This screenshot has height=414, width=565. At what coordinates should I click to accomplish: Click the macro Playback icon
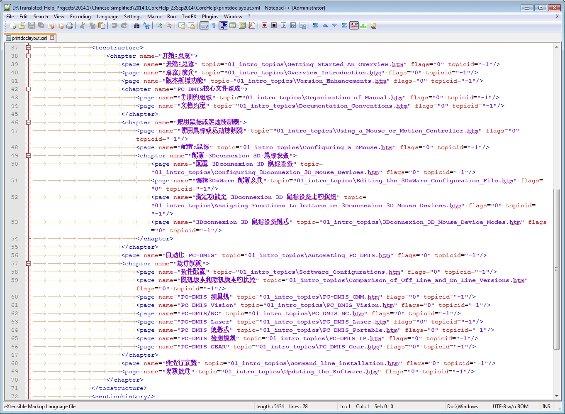click(283, 26)
